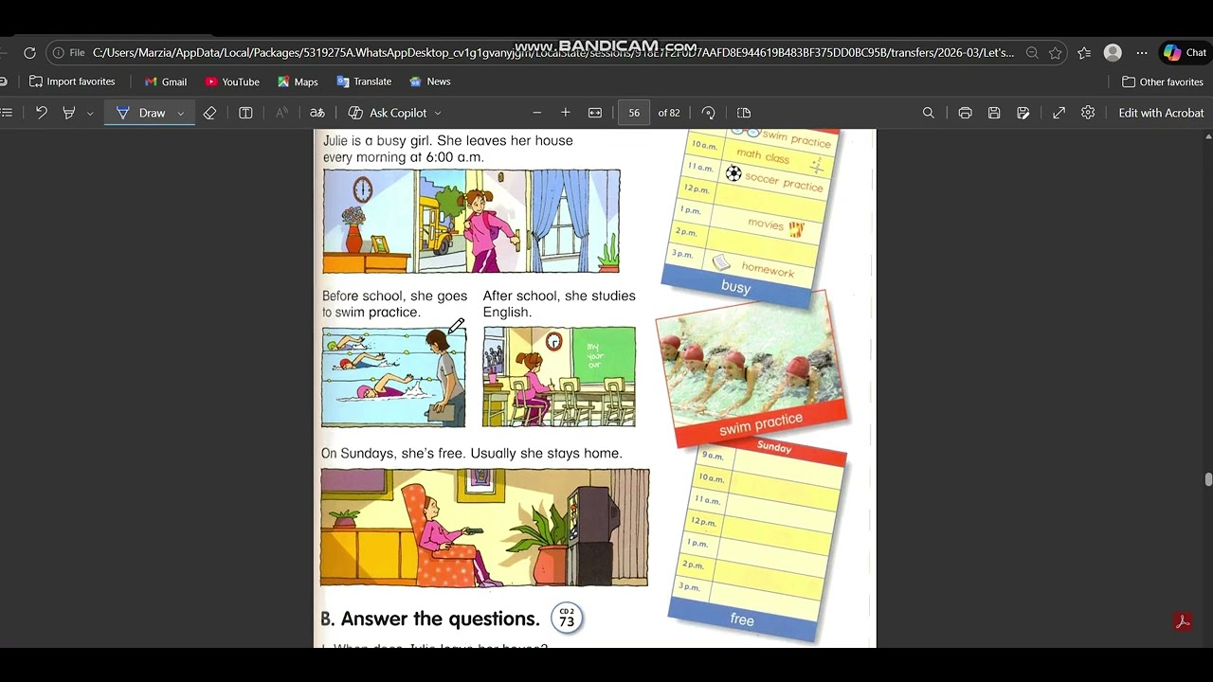The image size is (1213, 682).
Task: Expand the Draw pen options arrow
Action: (x=180, y=113)
